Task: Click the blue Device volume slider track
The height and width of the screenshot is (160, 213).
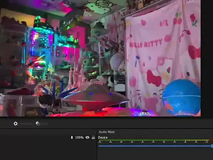Action: (155, 146)
